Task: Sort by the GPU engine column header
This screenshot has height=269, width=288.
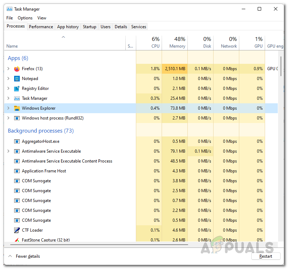Action: tap(274, 43)
